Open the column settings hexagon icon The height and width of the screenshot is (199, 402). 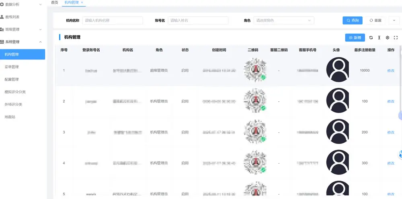(x=388, y=38)
